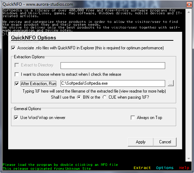Click the 'Typing %F here will send the filename' hint
Screen dimensions: 194x173
click(x=94, y=91)
